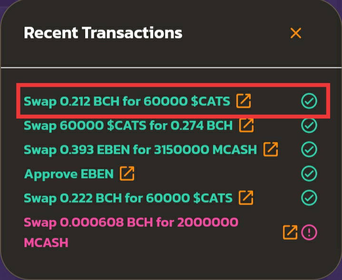Click success checkmark for 0.222 BCH swap
The height and width of the screenshot is (280, 342).
[309, 198]
